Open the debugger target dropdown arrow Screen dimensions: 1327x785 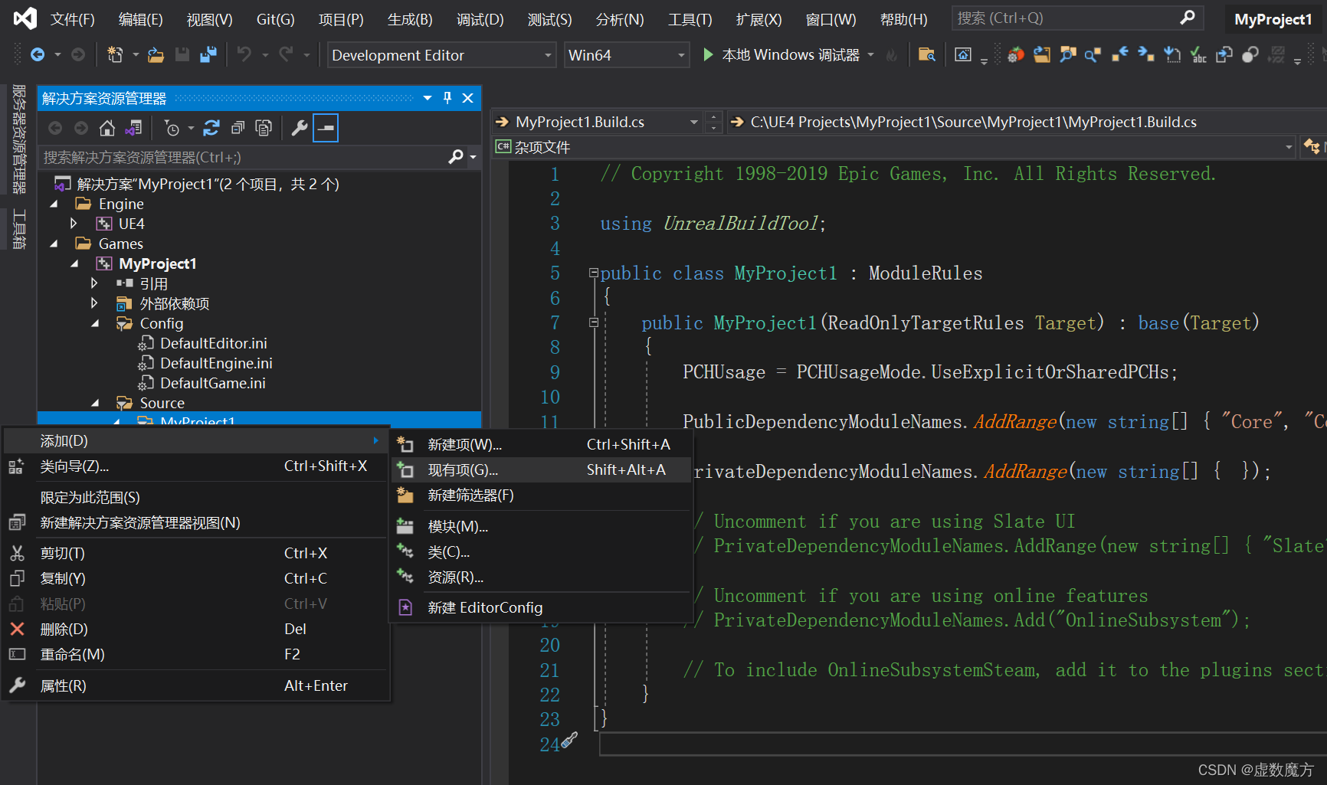pyautogui.click(x=870, y=54)
